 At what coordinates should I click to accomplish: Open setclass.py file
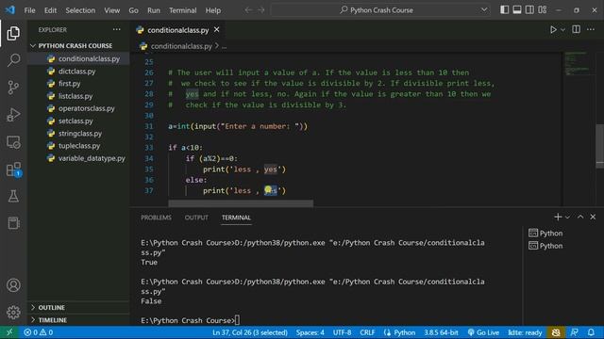coord(75,121)
